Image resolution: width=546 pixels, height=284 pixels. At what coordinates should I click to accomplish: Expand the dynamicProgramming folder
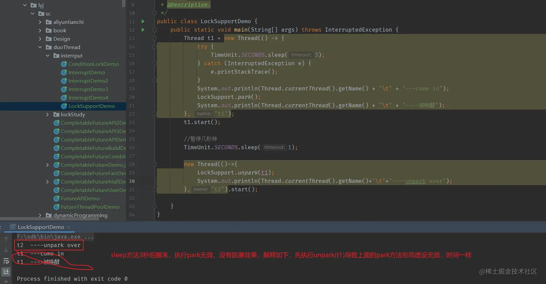pos(40,215)
